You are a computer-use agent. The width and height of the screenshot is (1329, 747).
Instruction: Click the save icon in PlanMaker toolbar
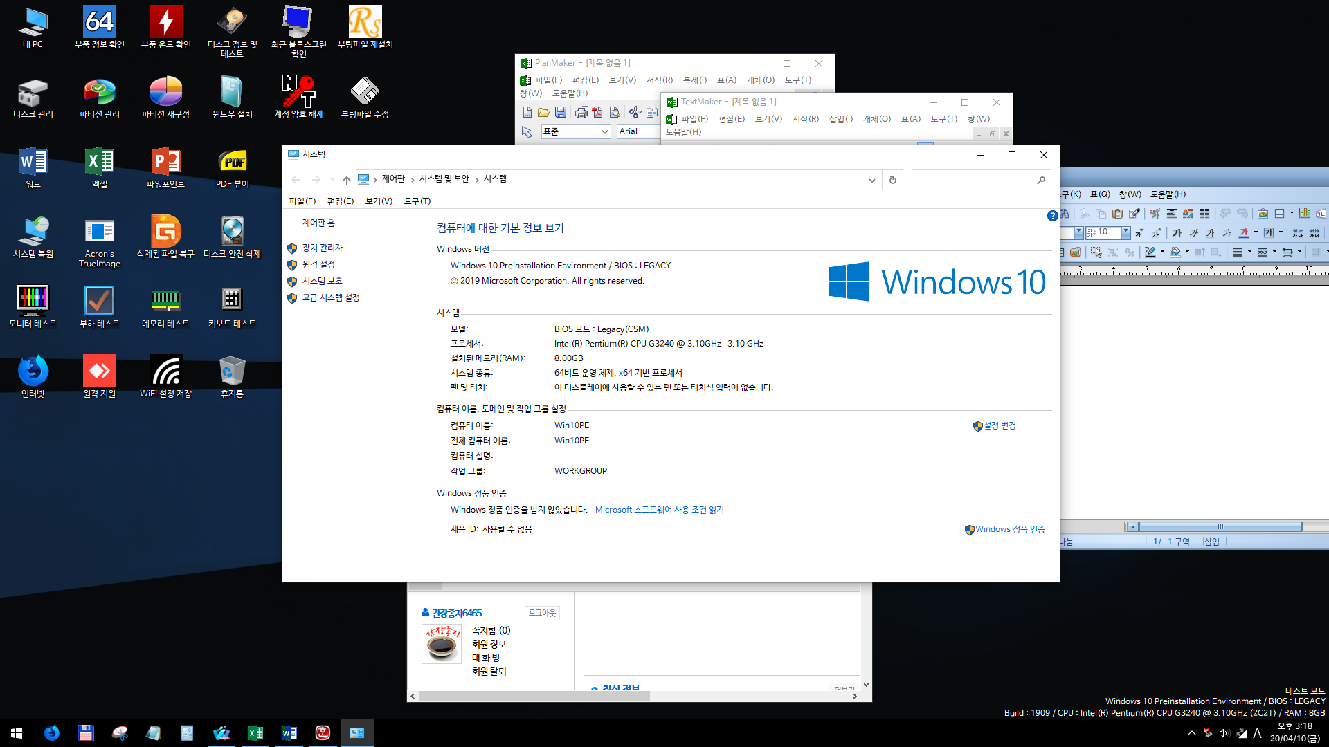point(561,112)
